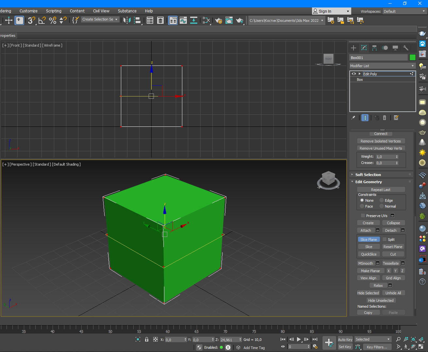Click the green object color swatch
This screenshot has width=428, height=352.
coord(412,58)
